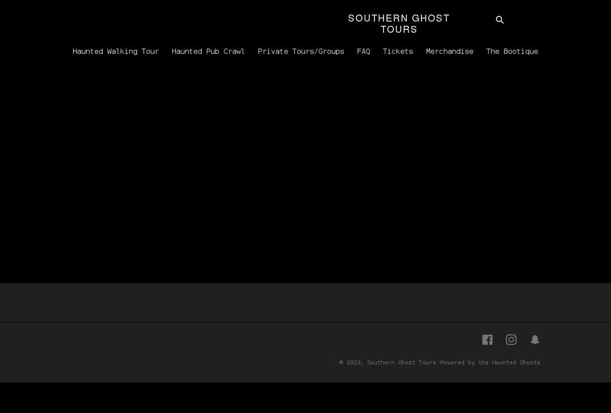Open the FAQ menu item

pos(363,52)
